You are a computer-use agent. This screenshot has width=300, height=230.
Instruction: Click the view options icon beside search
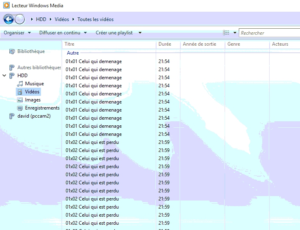point(226,33)
